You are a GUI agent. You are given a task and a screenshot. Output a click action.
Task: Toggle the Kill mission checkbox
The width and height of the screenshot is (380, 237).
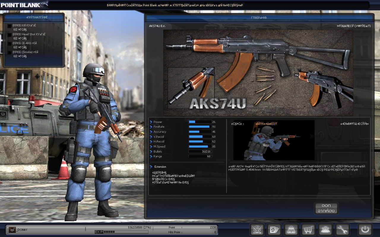[x=9, y=26]
